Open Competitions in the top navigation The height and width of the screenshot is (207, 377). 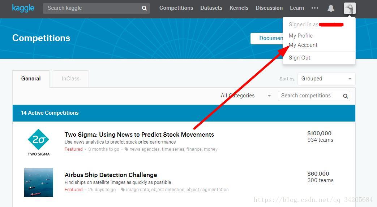pos(176,8)
